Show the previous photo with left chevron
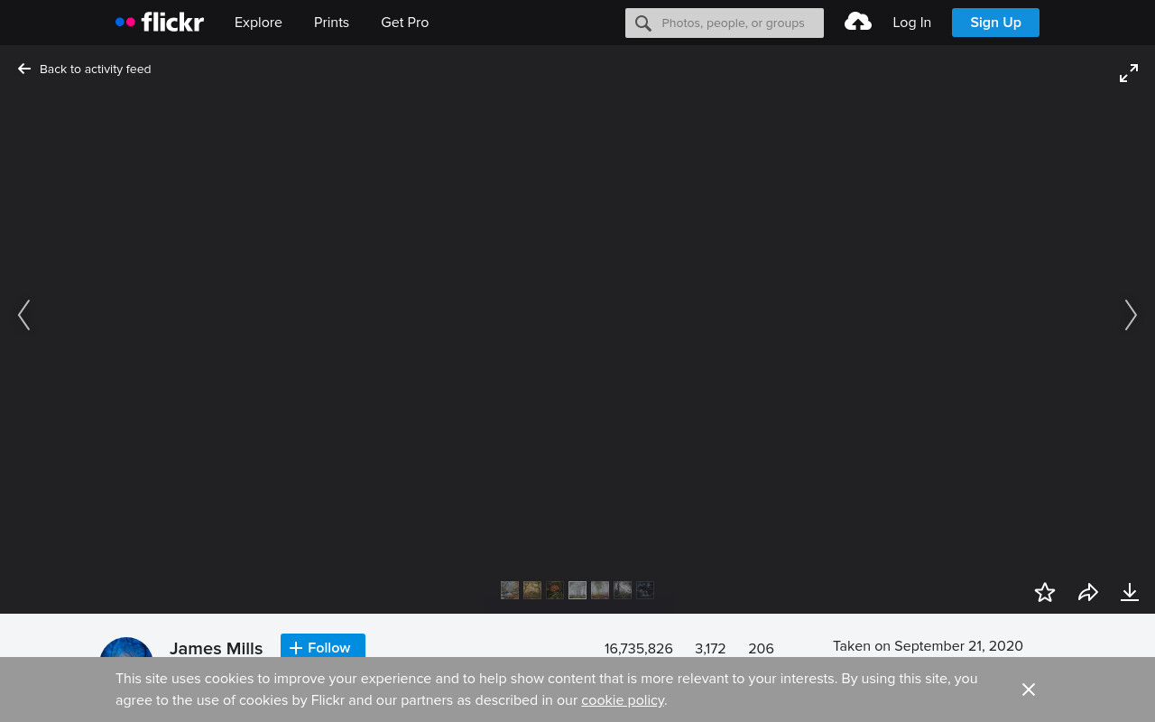This screenshot has width=1155, height=722. pyautogui.click(x=24, y=315)
